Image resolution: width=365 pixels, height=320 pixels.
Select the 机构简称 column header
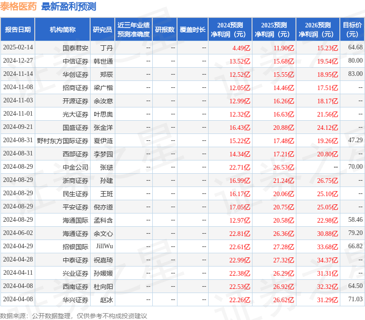(x=62, y=30)
